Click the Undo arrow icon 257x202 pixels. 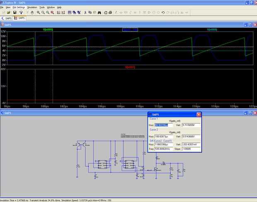pos(162,12)
